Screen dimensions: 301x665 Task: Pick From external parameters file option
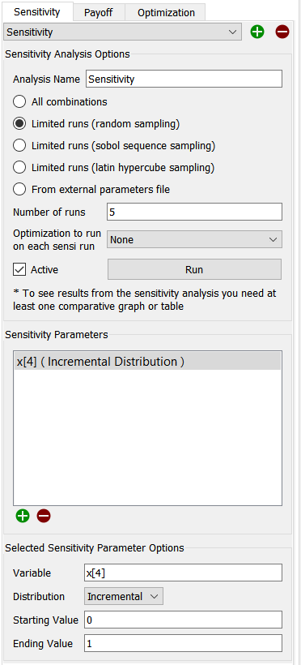coord(19,189)
